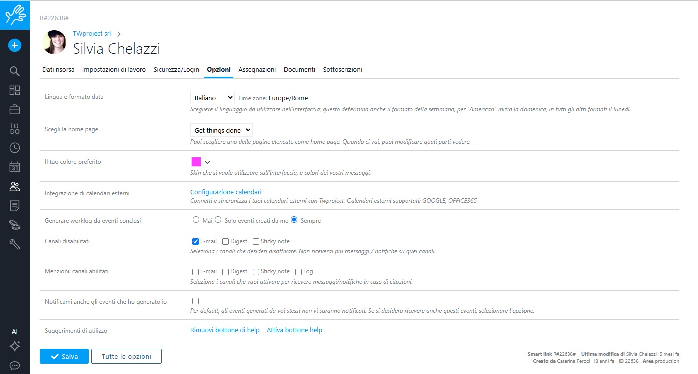
Task: Click the magenta favorite color swatch
Action: pyautogui.click(x=196, y=162)
